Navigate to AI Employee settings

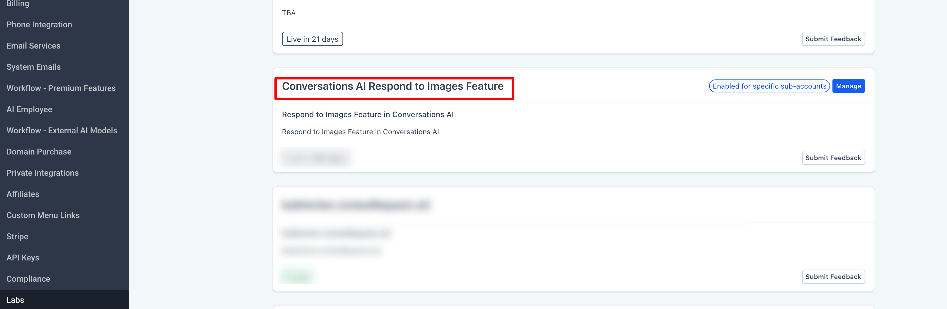[29, 109]
